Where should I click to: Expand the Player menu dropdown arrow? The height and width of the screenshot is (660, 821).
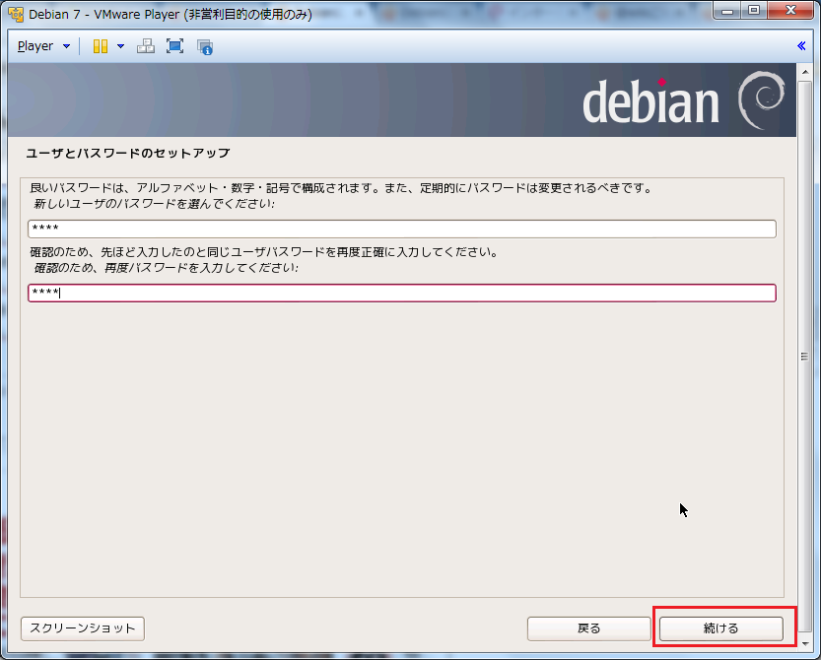[66, 46]
